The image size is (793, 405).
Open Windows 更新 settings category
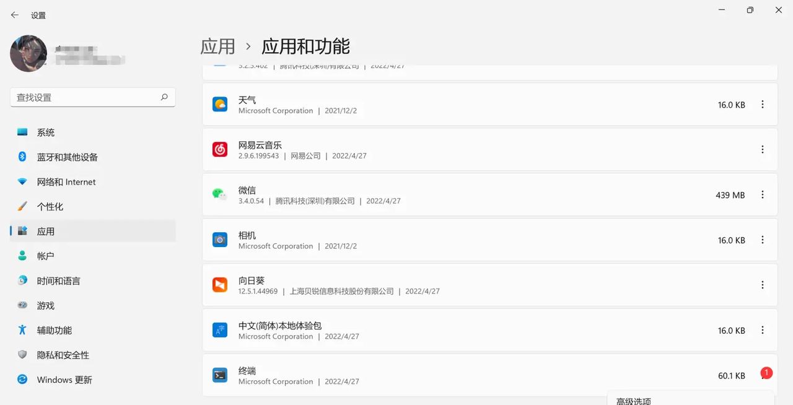tap(93, 380)
